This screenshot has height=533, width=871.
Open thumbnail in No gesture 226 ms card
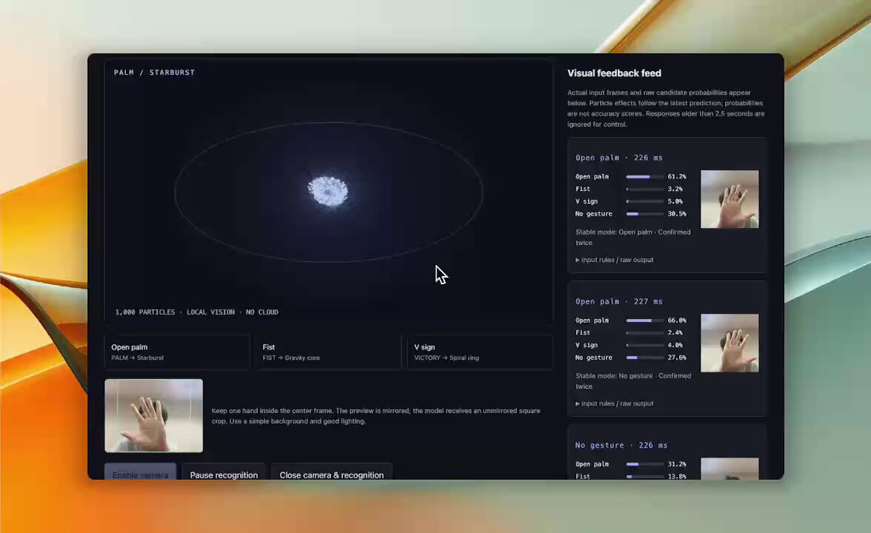coord(730,469)
